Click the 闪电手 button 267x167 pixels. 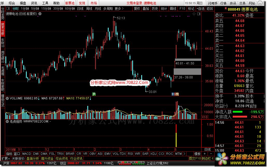coord(213,3)
